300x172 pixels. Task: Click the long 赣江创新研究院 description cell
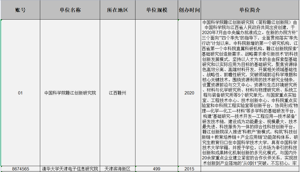pos(250,93)
